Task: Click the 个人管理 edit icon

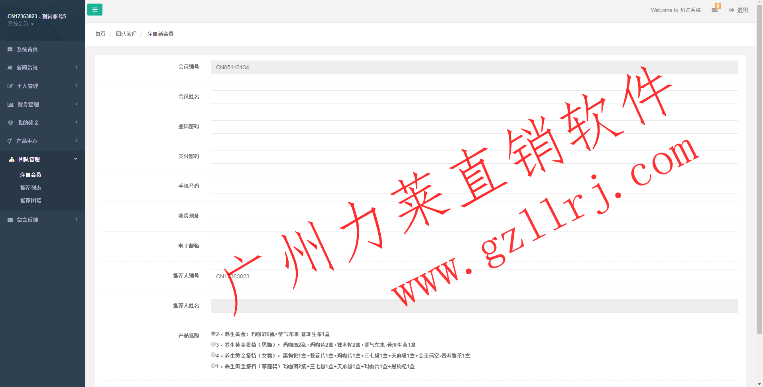Action: [x=10, y=86]
